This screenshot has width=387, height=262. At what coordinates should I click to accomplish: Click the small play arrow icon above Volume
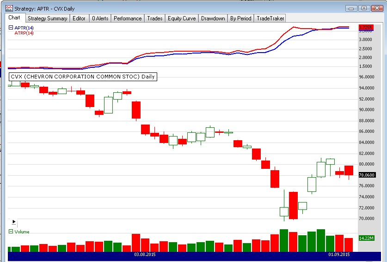pyautogui.click(x=13, y=221)
